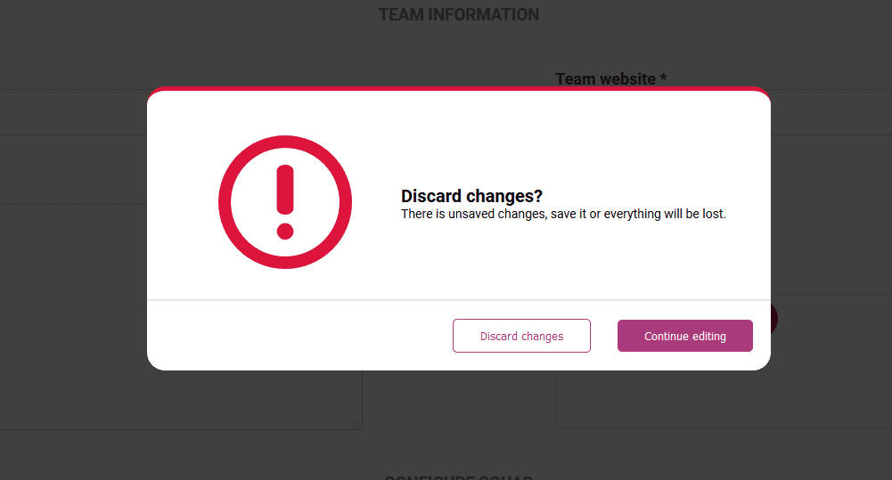Click the partially visible CONFIGURE SQUAD heading
This screenshot has height=480, width=892.
click(x=459, y=477)
